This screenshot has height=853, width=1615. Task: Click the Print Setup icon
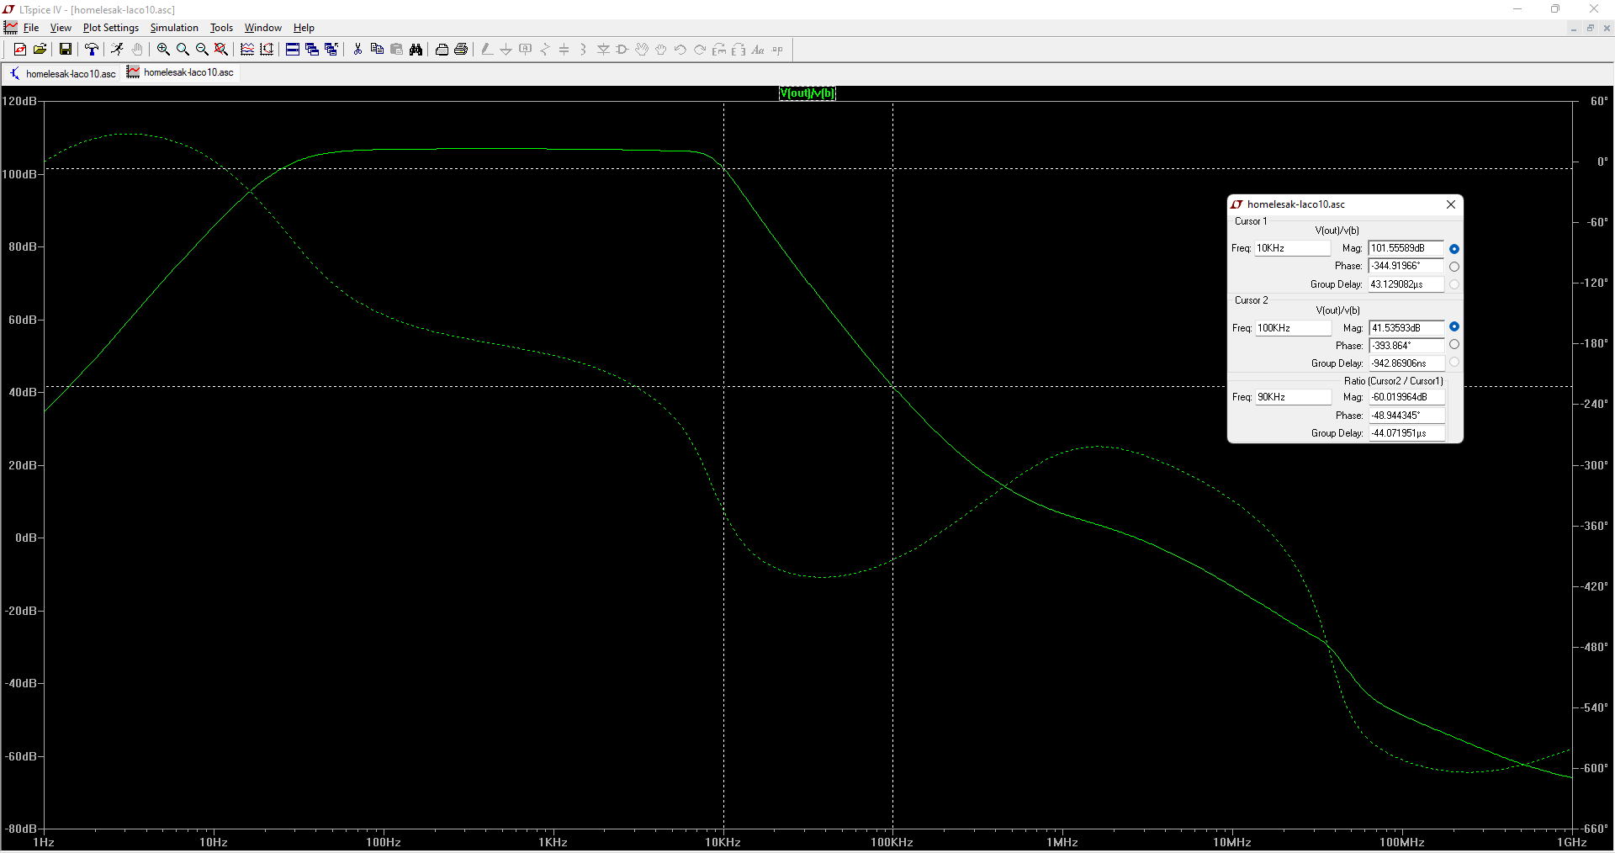click(x=442, y=50)
